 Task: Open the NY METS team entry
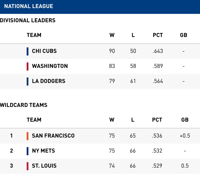point(43,151)
